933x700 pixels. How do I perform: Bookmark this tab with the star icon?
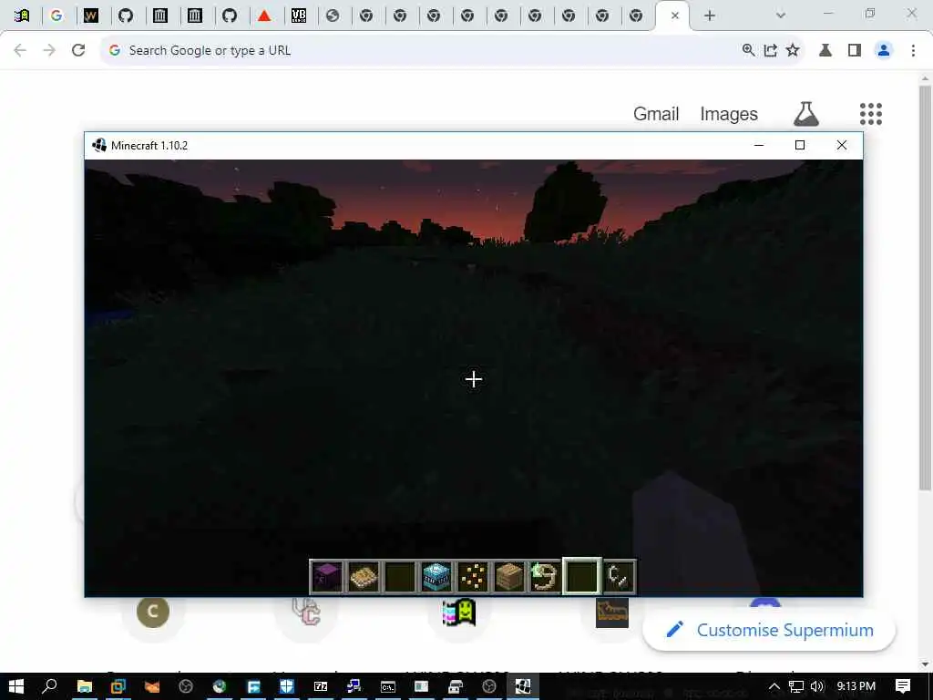click(x=793, y=50)
